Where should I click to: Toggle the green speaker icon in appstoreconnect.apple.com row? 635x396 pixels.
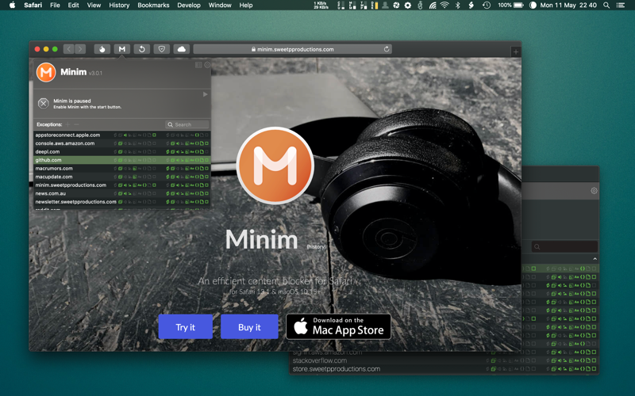[x=125, y=135]
